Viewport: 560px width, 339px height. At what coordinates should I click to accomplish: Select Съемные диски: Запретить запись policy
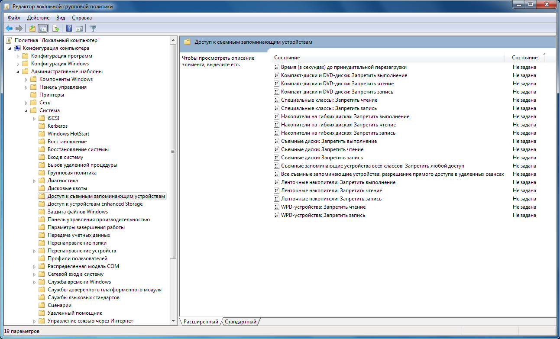point(322,158)
